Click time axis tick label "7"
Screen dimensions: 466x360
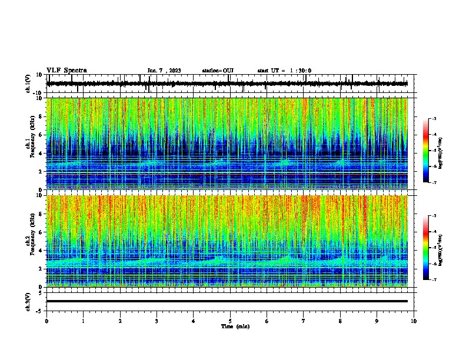[304, 321]
